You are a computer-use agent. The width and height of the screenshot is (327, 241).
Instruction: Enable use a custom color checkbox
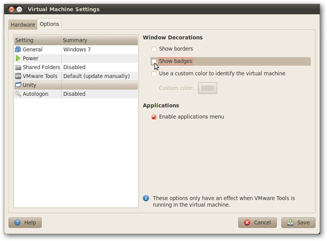coord(154,74)
